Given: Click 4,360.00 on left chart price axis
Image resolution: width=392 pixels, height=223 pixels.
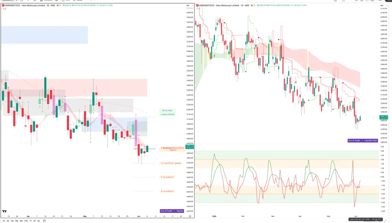Looking at the screenshot, I should pyautogui.click(x=189, y=211).
